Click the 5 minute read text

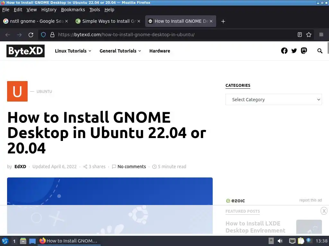click(172, 167)
